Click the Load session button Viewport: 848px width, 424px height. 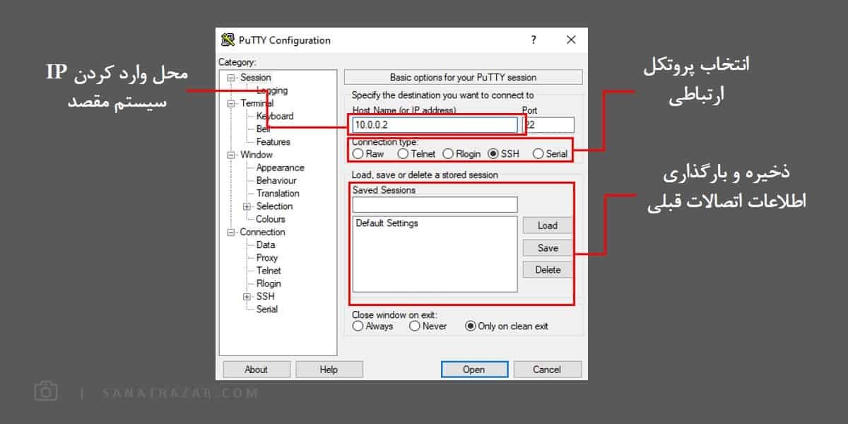(x=548, y=225)
